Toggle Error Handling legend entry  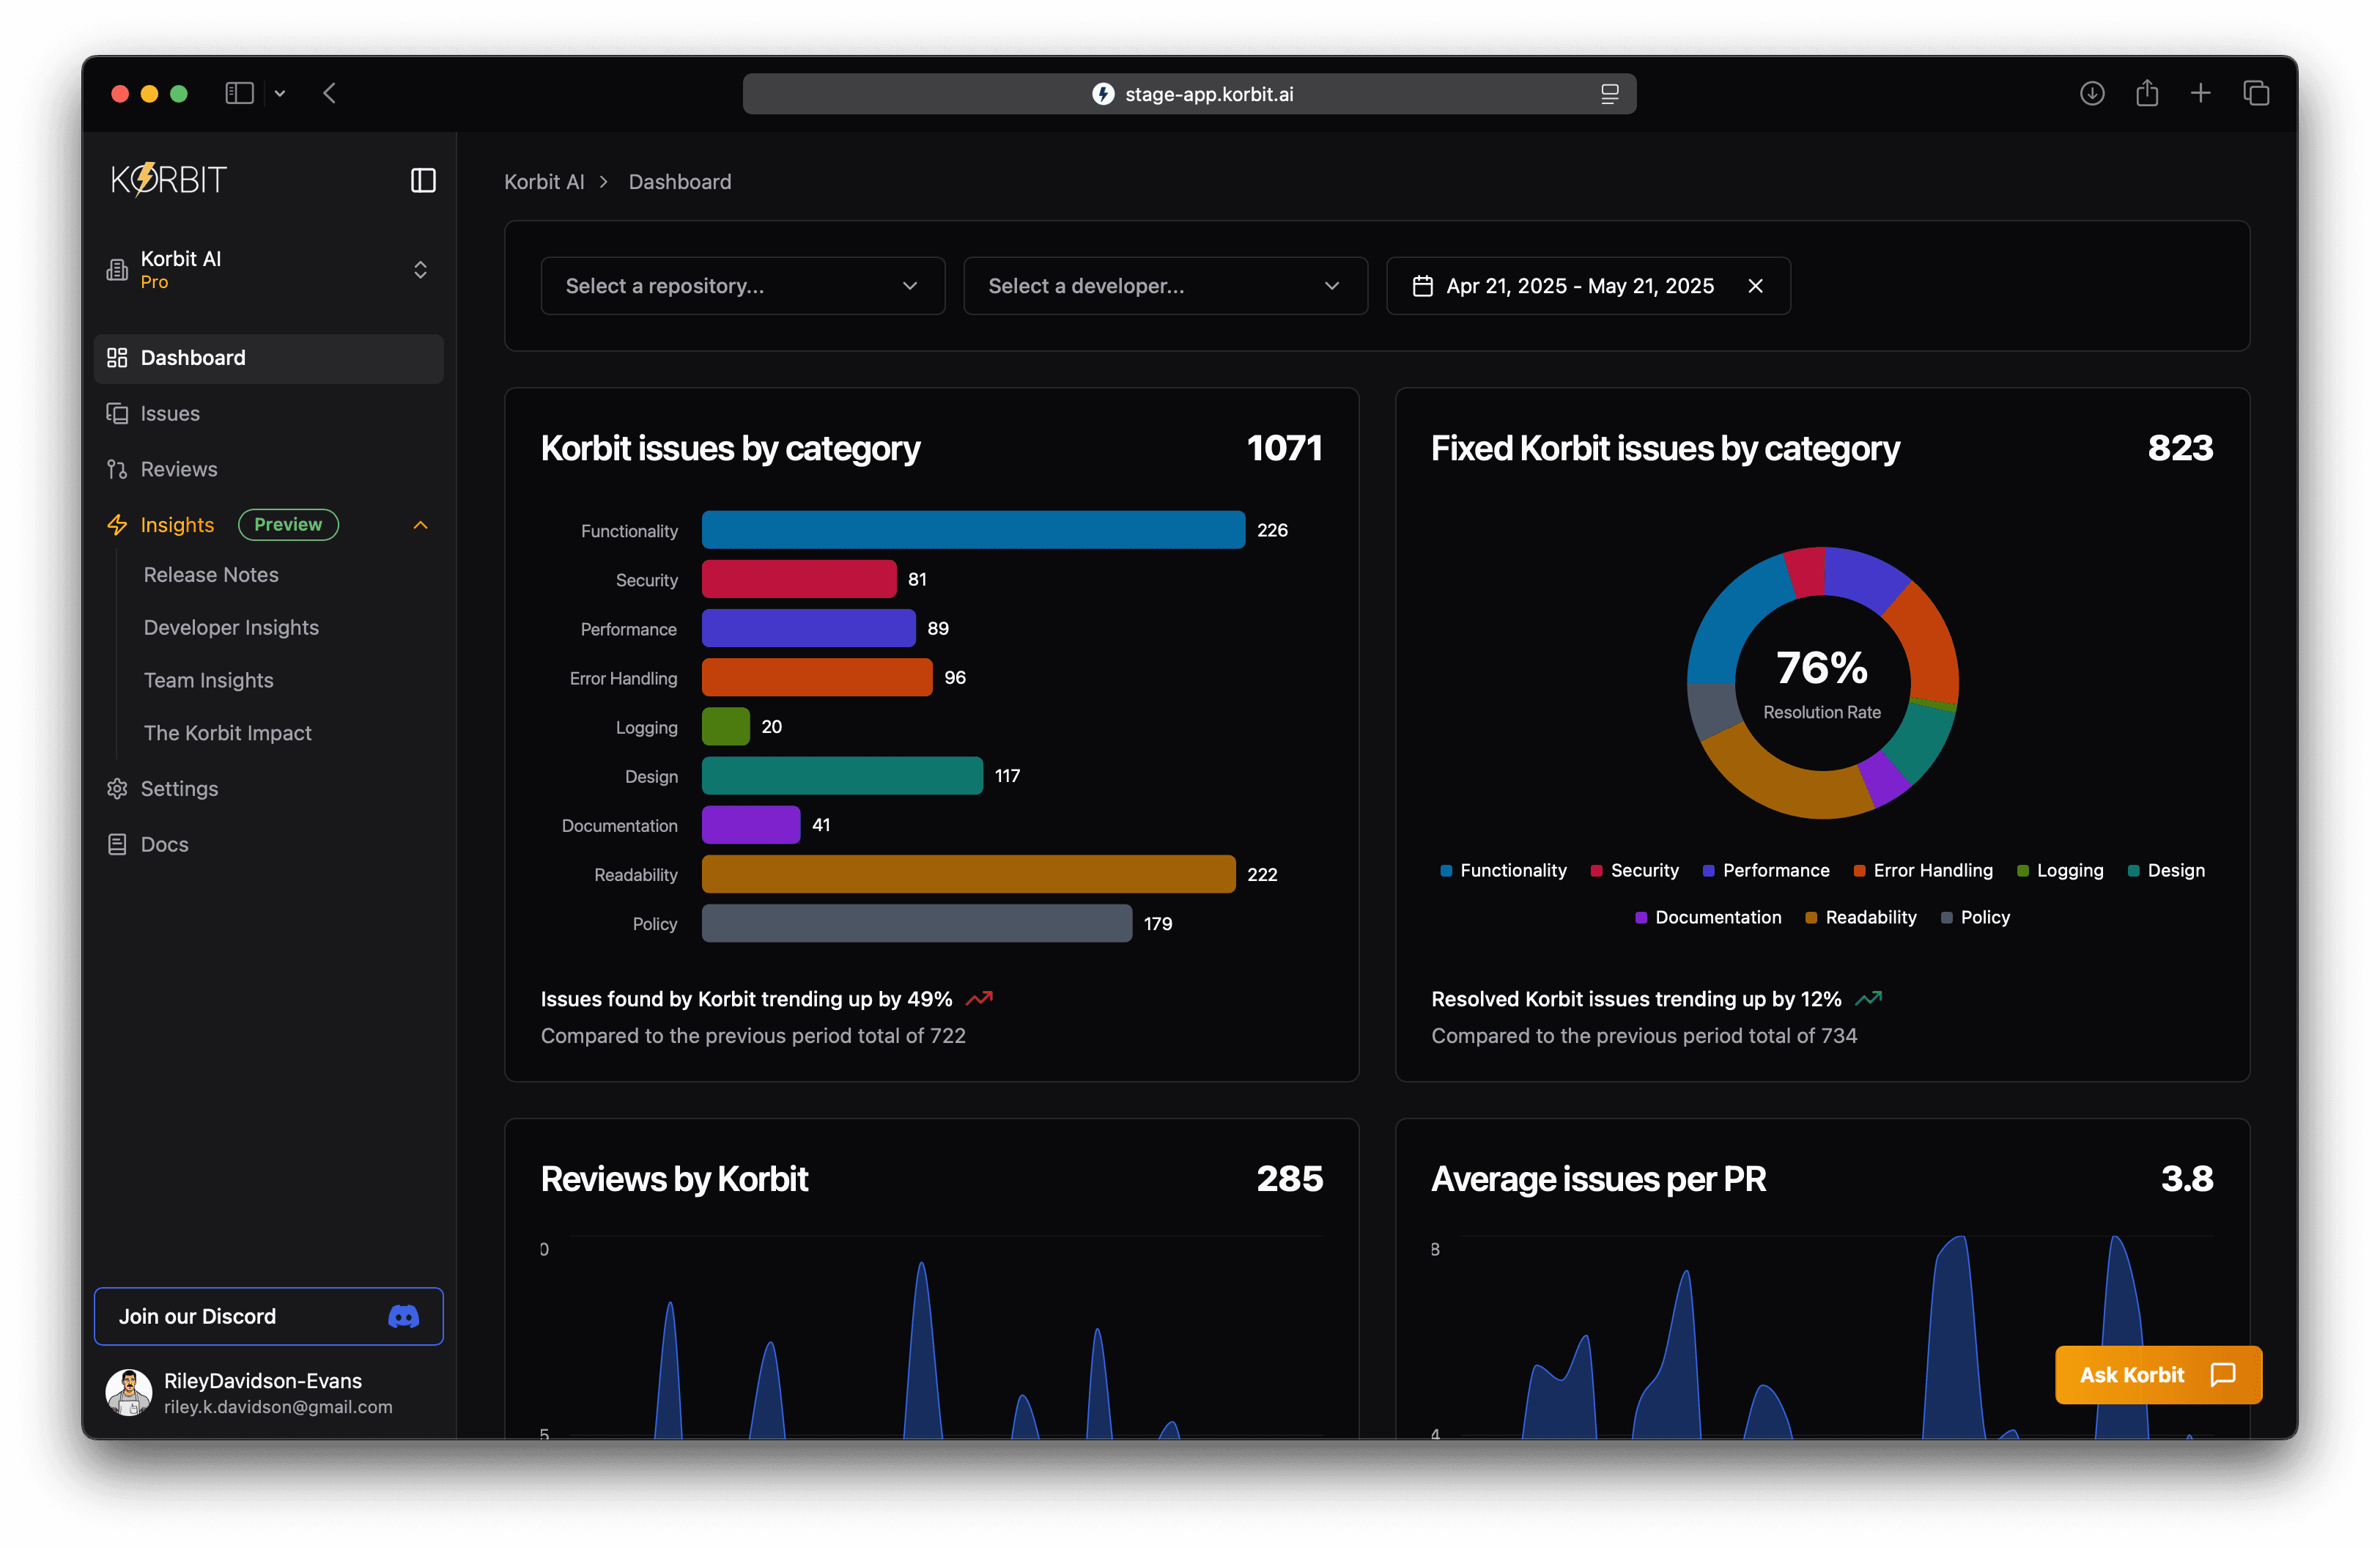pyautogui.click(x=1923, y=871)
